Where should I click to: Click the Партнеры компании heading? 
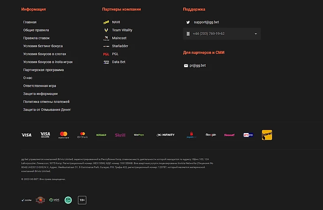121,9
